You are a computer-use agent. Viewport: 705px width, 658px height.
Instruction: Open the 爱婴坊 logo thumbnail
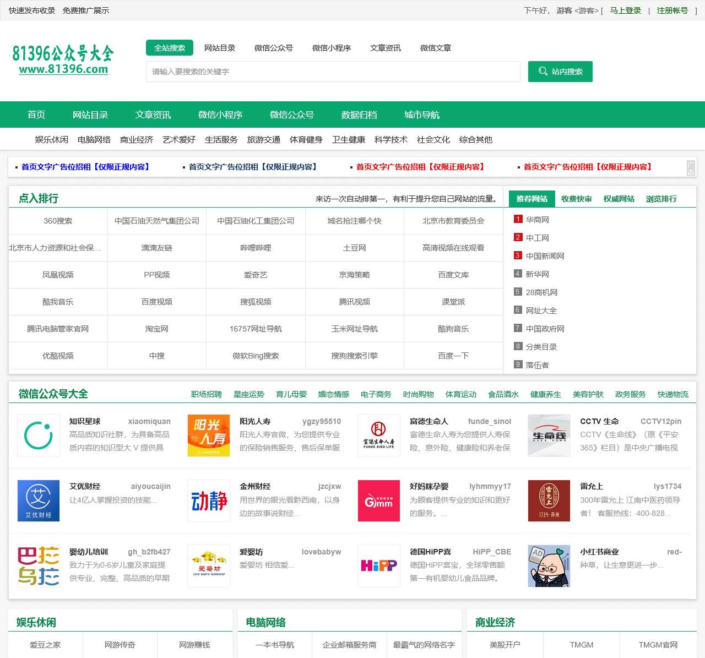(x=209, y=566)
